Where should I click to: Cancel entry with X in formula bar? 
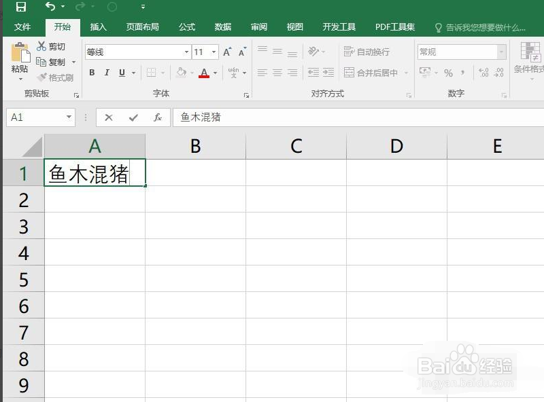pos(109,117)
